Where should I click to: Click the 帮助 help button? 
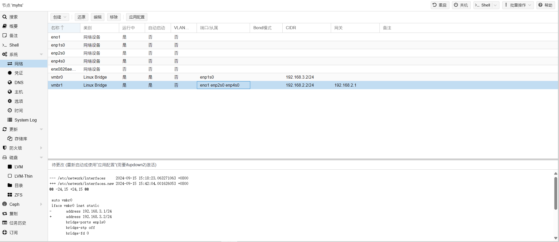coord(546,5)
